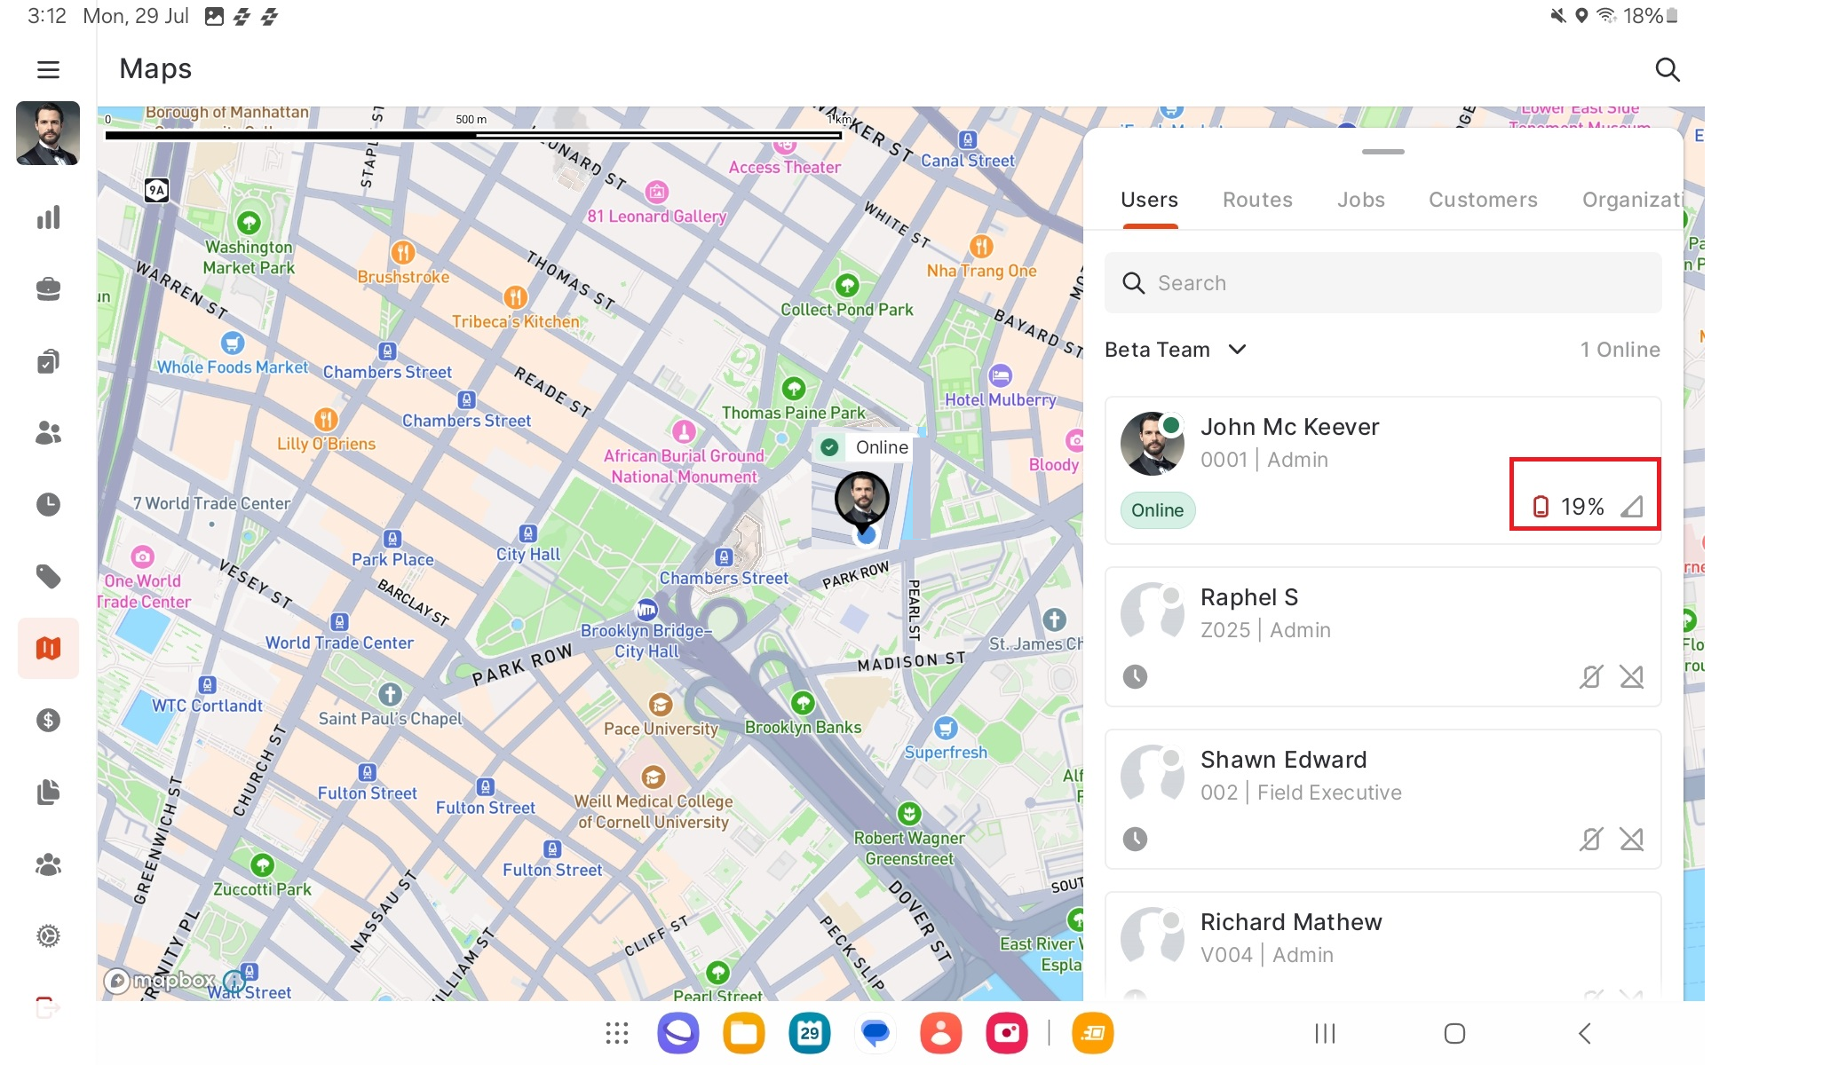Click the logout icon in sidebar
The height and width of the screenshot is (1065, 1838).
(48, 1007)
